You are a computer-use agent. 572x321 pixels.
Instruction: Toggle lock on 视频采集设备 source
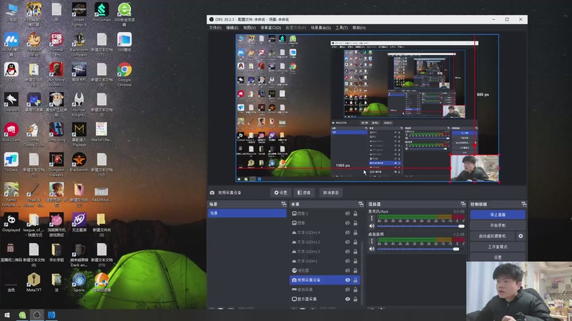click(x=355, y=280)
